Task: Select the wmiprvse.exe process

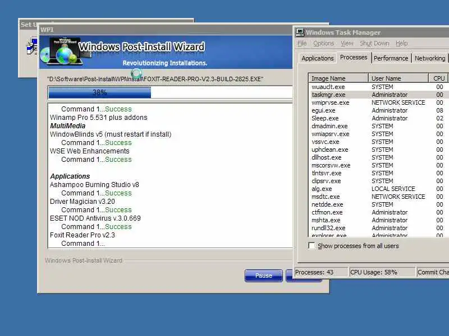Action: point(378,102)
